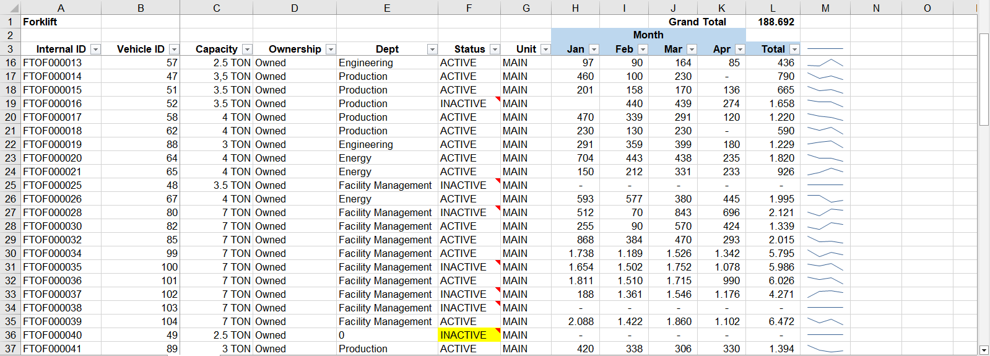990x356 pixels.
Task: Select column A header
Action: click(x=61, y=8)
